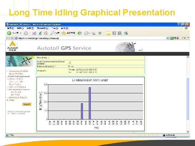Click the red X Stop loading icon
Image resolution: width=195 pixels, height=146 pixels.
tap(34, 33)
